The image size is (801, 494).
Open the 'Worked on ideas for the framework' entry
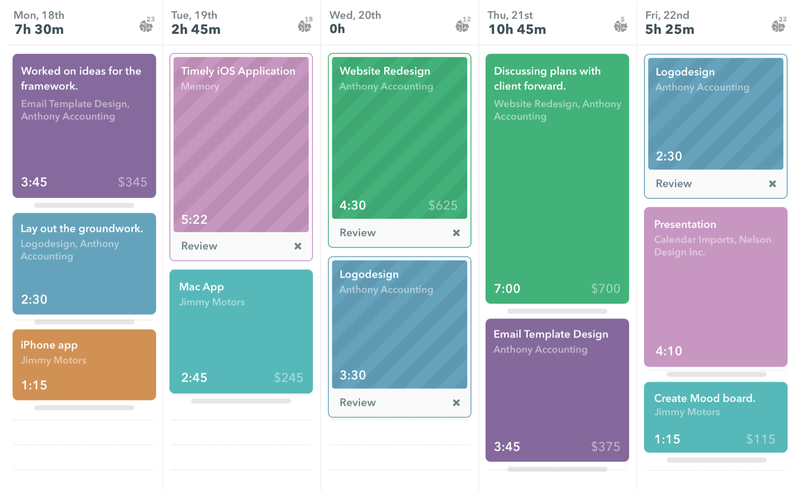click(84, 126)
